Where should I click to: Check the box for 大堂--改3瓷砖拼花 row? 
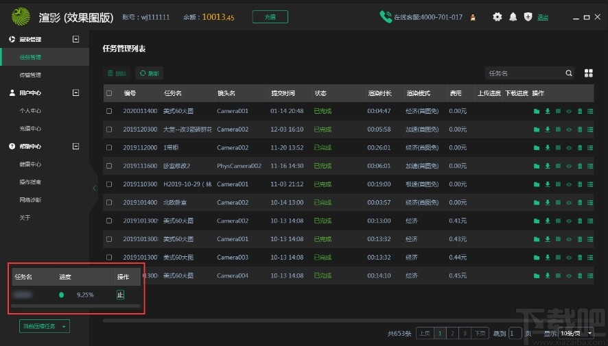[x=109, y=129]
